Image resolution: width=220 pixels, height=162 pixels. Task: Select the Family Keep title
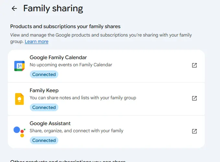(44, 91)
